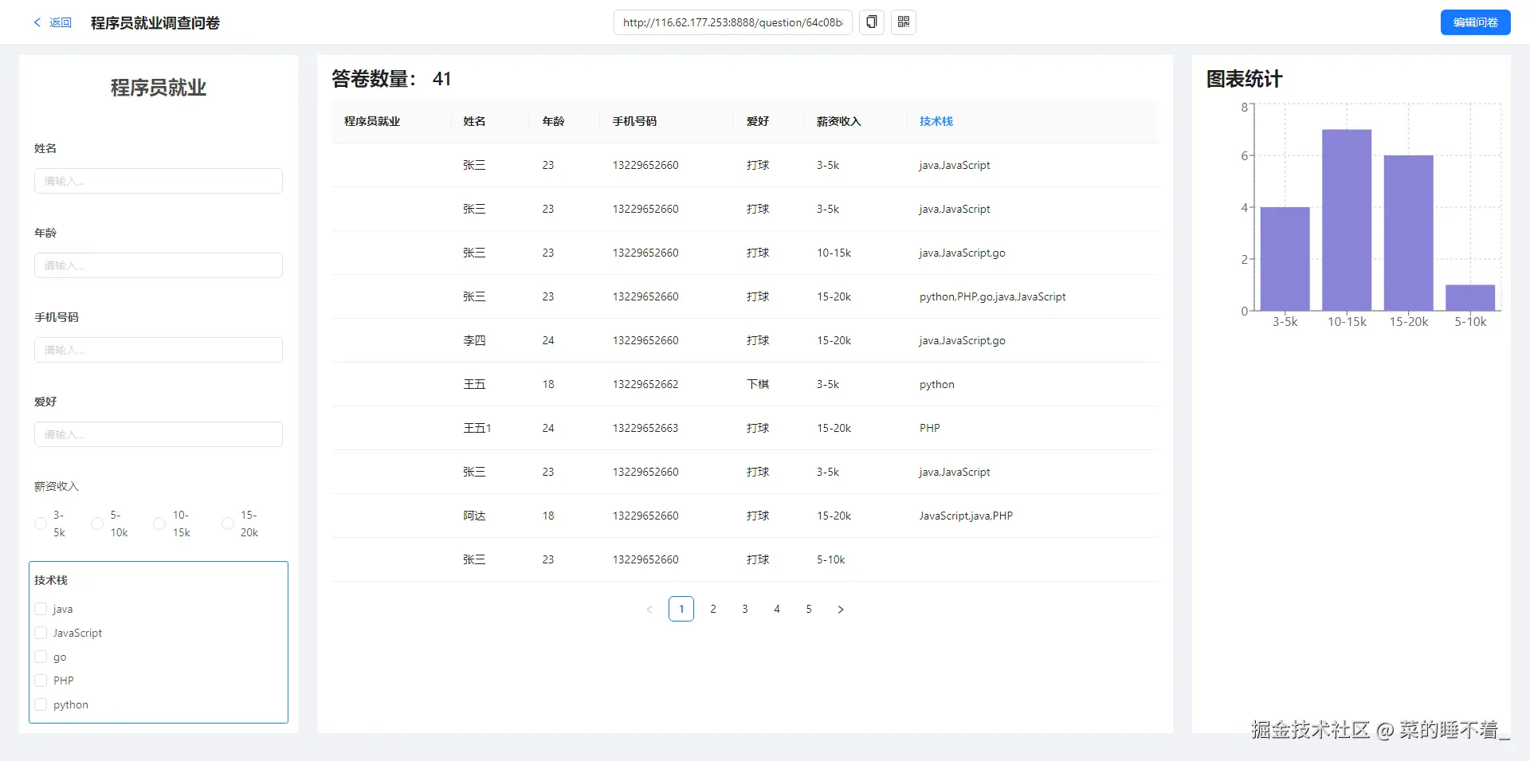Viewport: 1530px width, 761px height.
Task: Click the questionnaire URL field
Action: coord(733,22)
